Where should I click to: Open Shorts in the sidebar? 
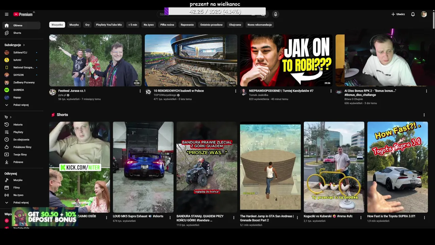coord(21,33)
